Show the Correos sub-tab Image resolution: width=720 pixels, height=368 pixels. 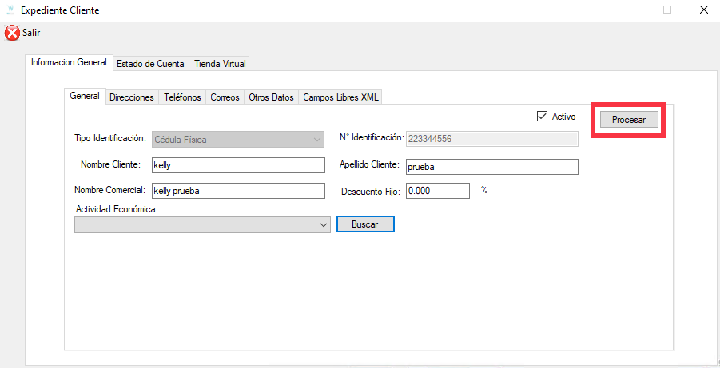tap(225, 97)
